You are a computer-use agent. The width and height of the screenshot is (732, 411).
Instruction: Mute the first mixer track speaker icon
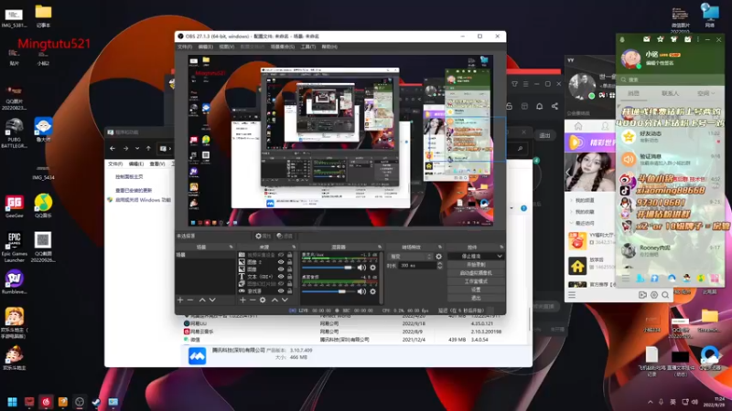361,268
